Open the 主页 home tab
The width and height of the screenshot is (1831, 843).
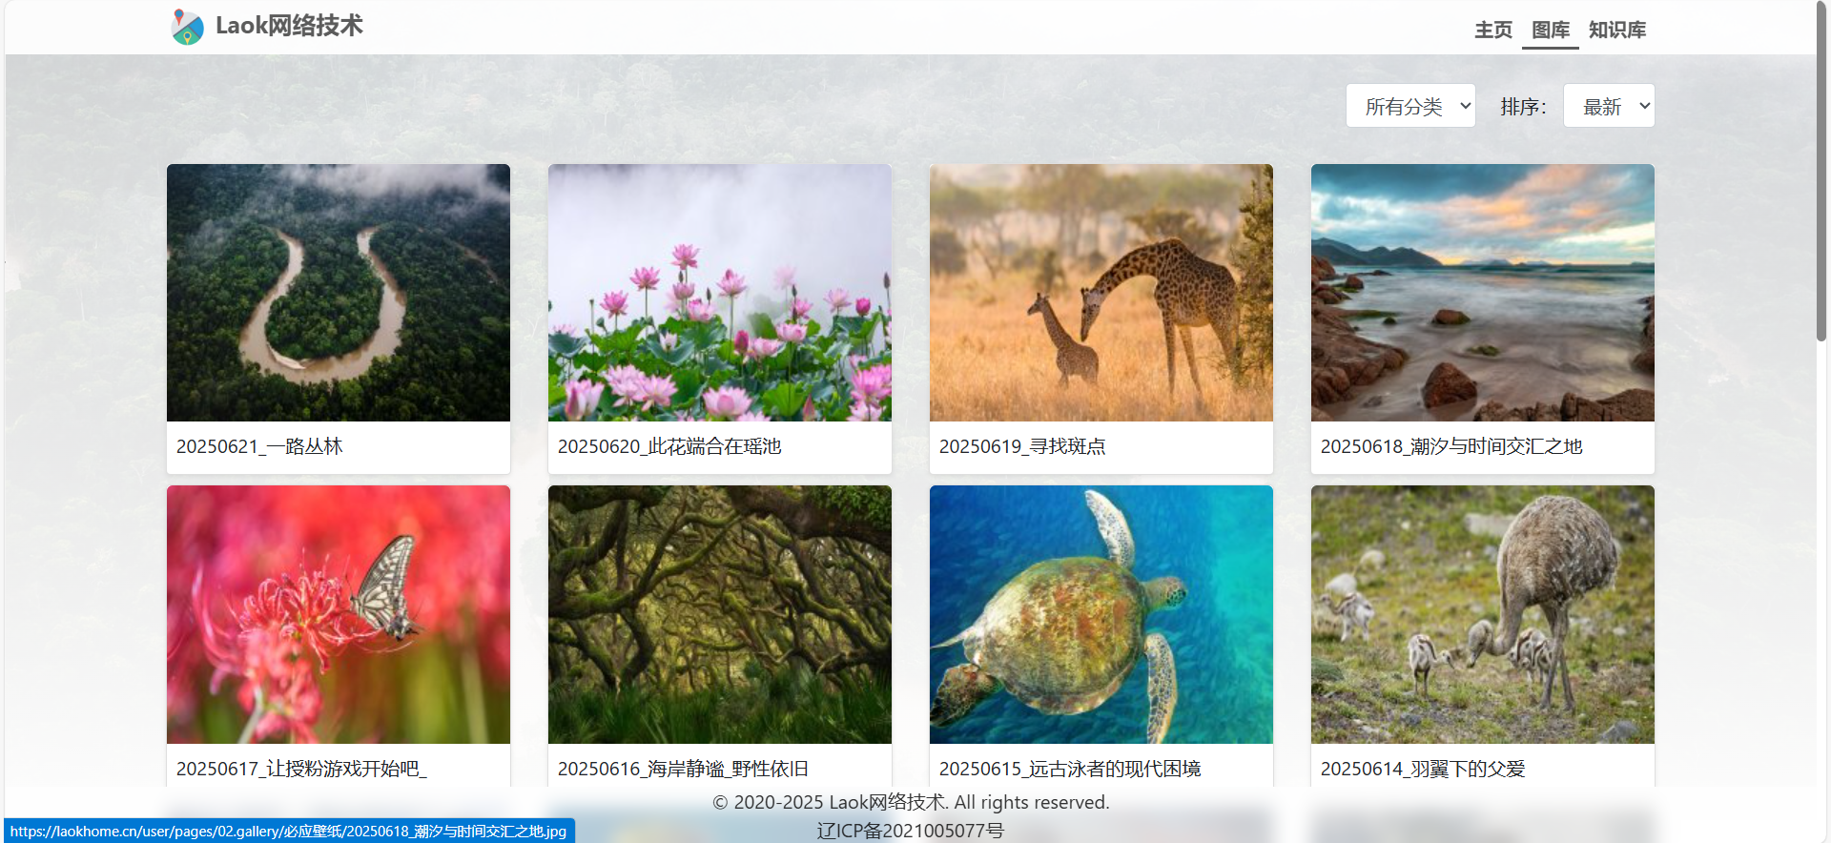point(1492,30)
